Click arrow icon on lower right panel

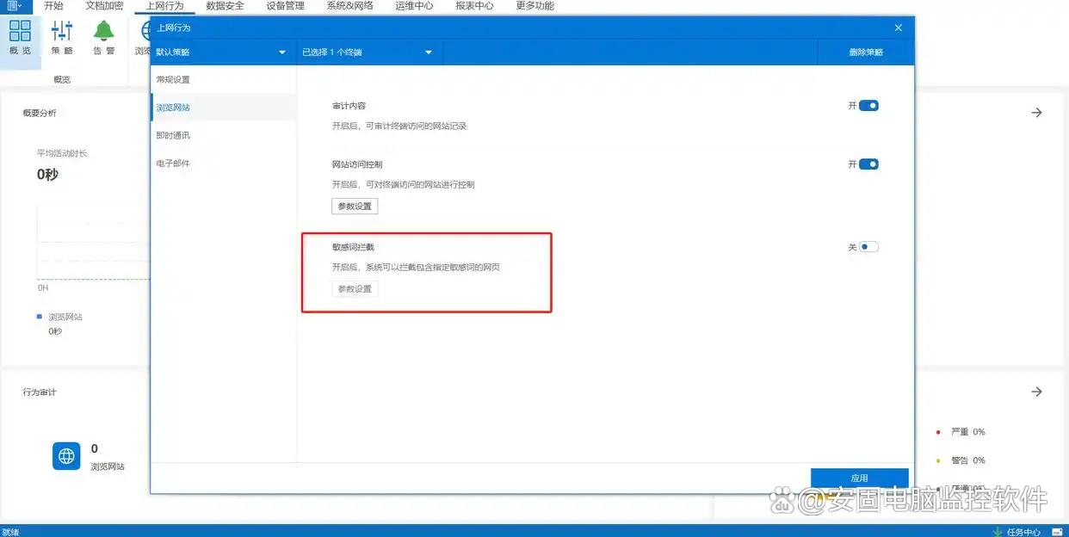click(1037, 392)
